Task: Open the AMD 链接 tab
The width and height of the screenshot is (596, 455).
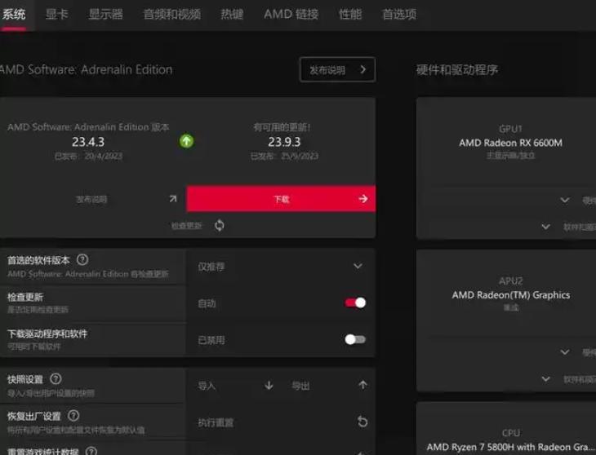Action: (291, 15)
